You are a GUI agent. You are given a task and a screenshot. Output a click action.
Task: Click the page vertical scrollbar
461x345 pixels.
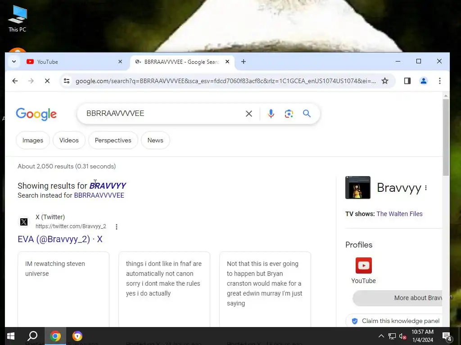[446, 137]
